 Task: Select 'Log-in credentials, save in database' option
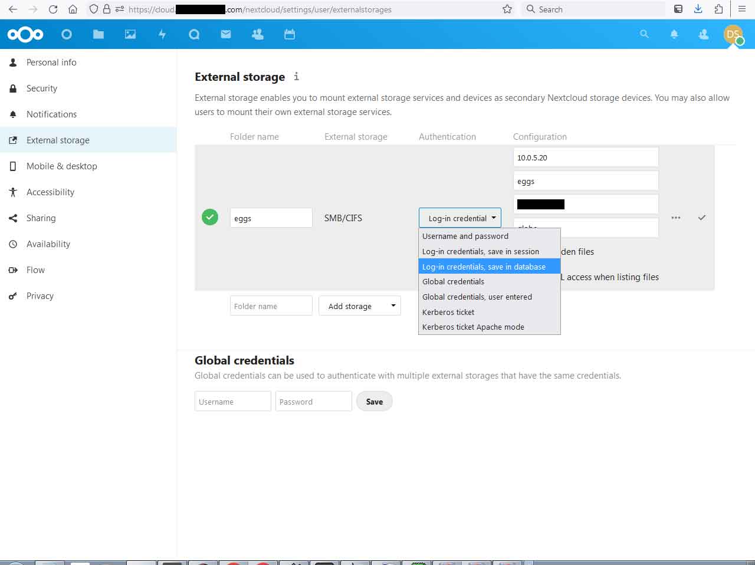pyautogui.click(x=484, y=267)
